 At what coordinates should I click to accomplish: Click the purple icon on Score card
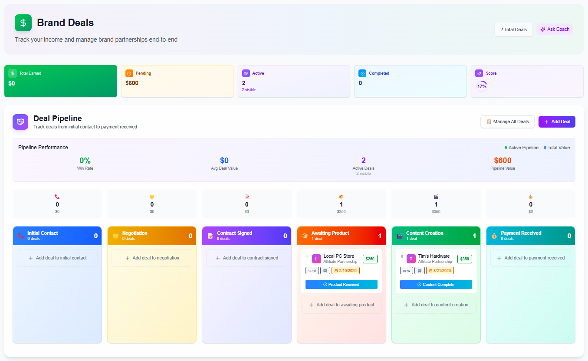[479, 73]
